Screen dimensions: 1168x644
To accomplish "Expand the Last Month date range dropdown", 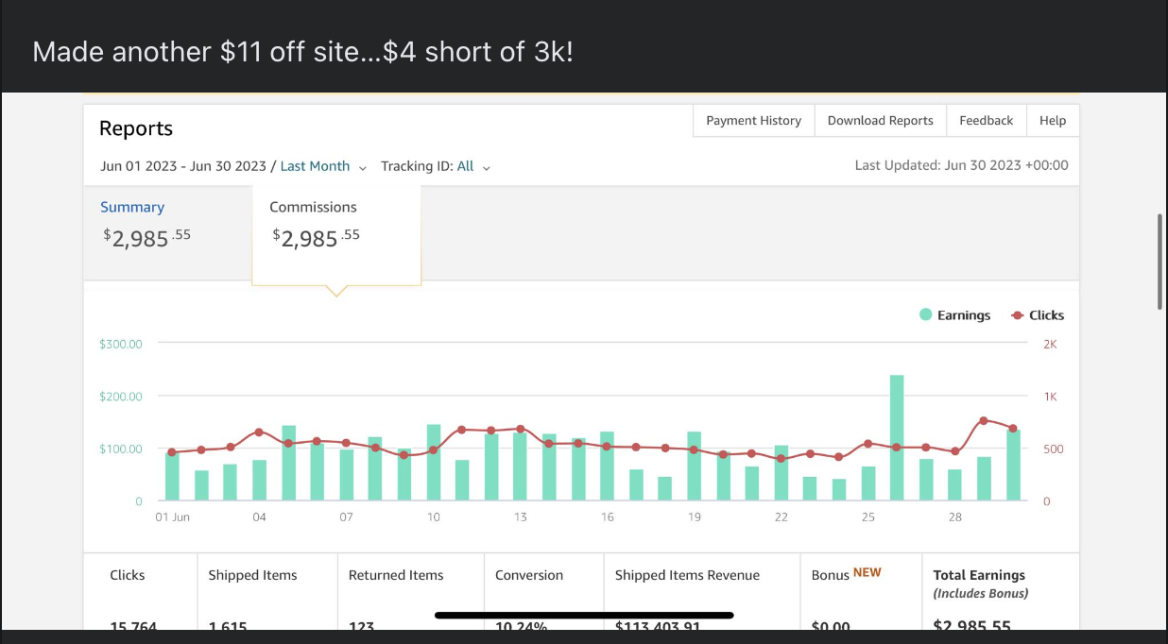I will (x=315, y=166).
